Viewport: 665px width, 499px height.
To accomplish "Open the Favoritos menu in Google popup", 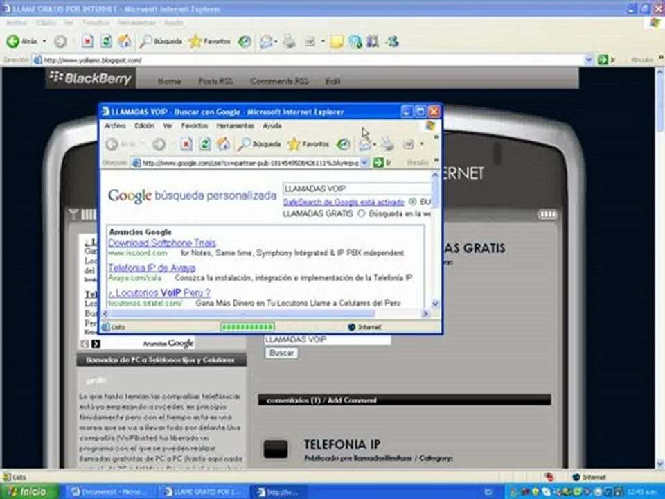I will 194,125.
